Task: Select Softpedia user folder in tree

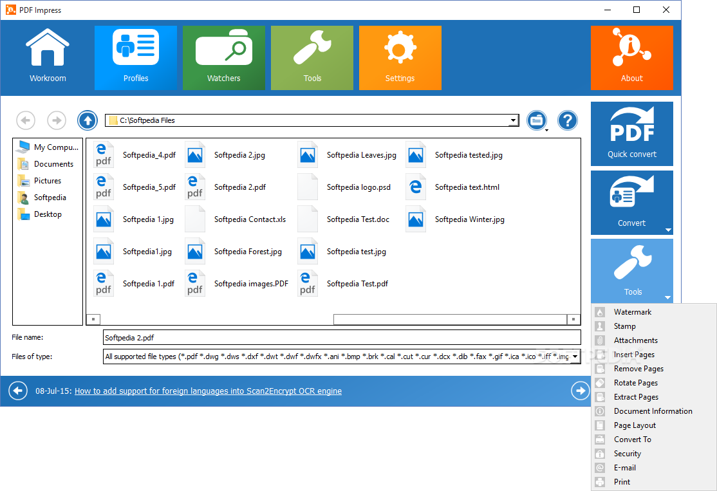Action: point(42,198)
